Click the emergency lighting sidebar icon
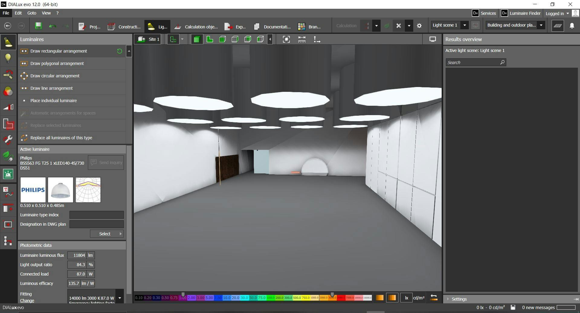The height and width of the screenshot is (313, 580). 8,174
